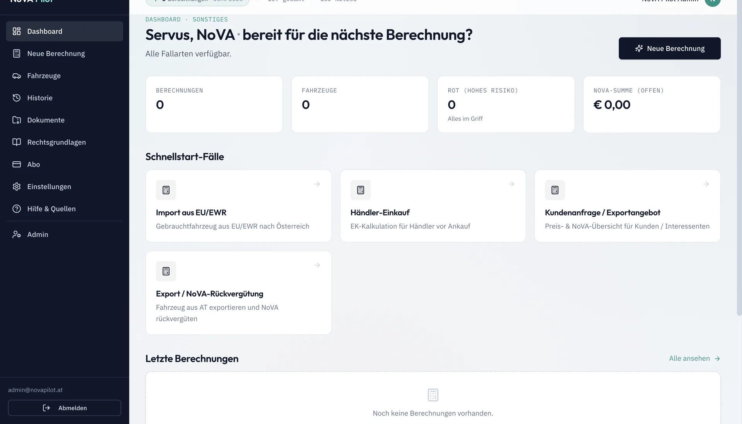Click arrow on Export / NoVA-Rückvergütung card
The image size is (742, 424).
pos(317,265)
